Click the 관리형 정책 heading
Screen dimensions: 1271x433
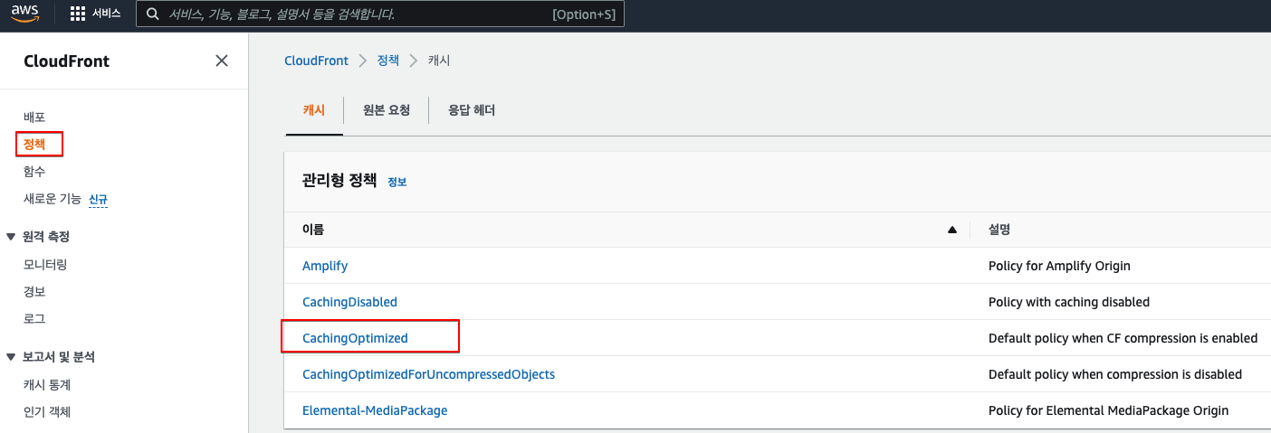tap(339, 180)
